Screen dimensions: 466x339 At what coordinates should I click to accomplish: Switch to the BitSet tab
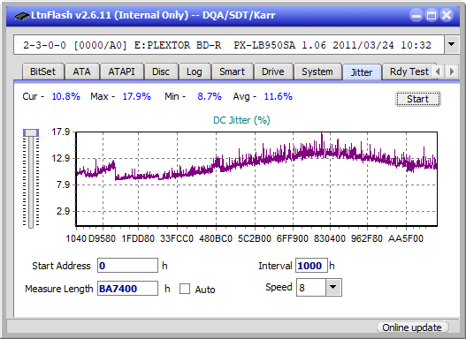click(x=42, y=72)
